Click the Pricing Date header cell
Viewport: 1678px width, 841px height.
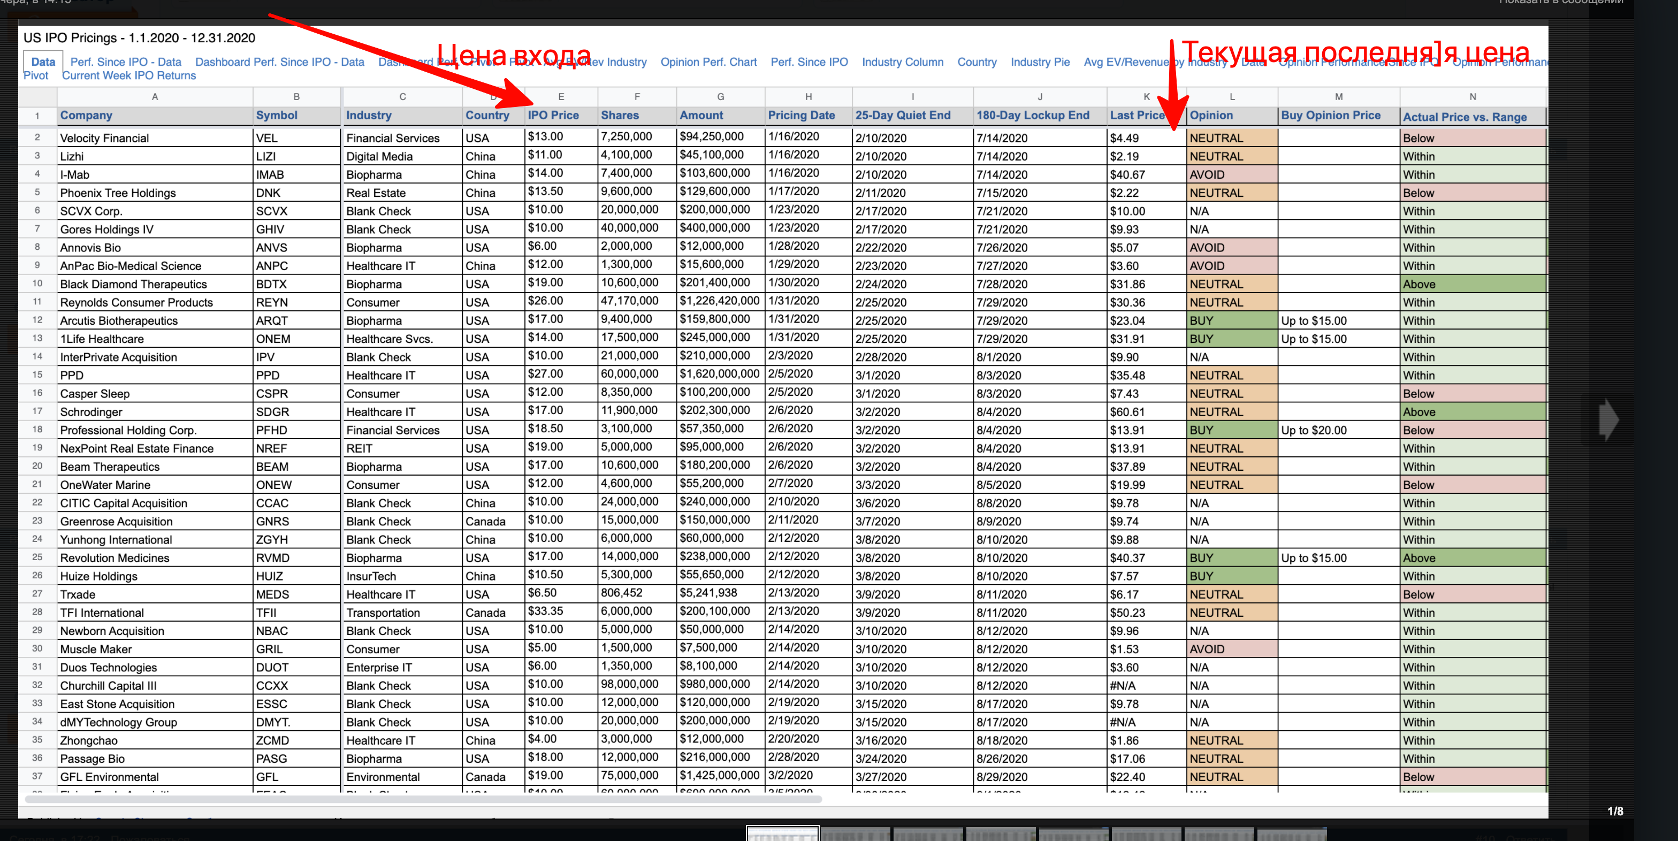(809, 116)
